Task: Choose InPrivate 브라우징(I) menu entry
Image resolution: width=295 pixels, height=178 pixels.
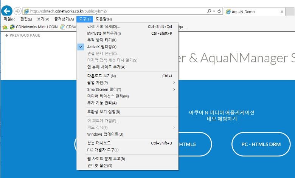Action: 127,34
